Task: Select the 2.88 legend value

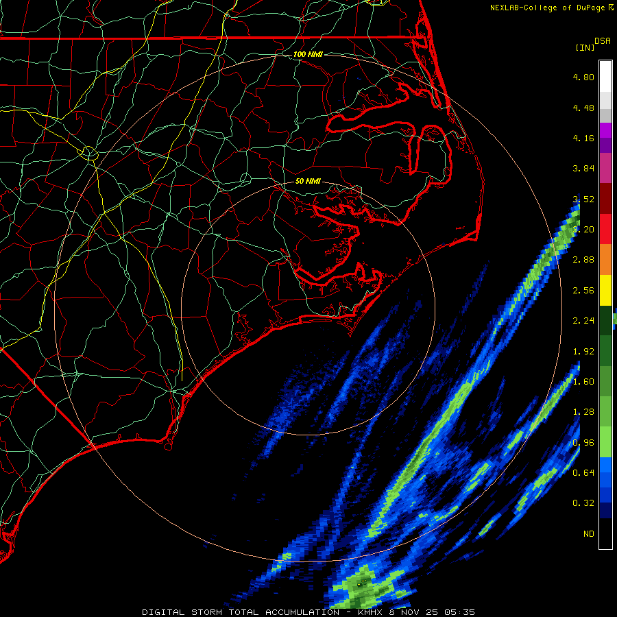Action: coord(583,260)
